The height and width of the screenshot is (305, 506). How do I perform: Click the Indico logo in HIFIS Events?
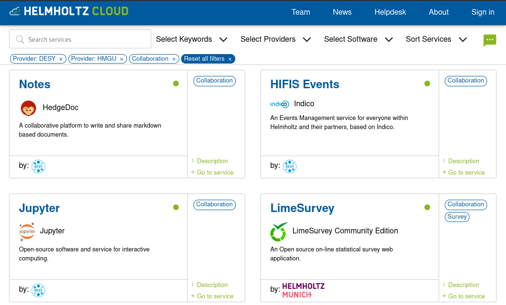coord(279,104)
